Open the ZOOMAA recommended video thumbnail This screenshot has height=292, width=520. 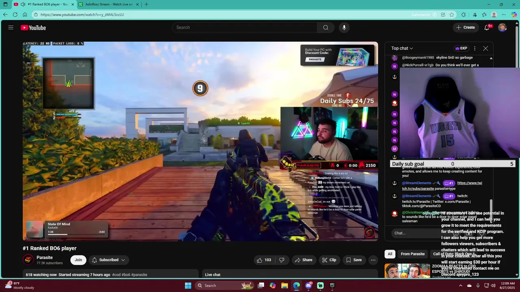pyautogui.click(x=407, y=271)
